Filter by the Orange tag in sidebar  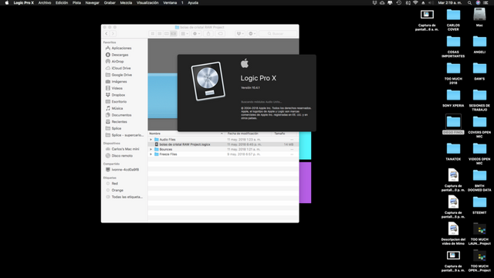(117, 191)
